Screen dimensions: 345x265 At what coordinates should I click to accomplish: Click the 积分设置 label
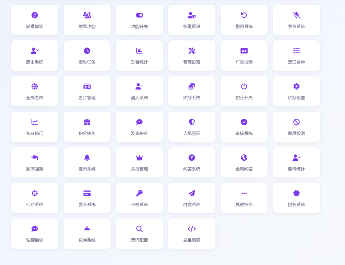(x=296, y=98)
